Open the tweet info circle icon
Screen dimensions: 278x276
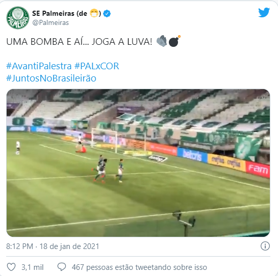pyautogui.click(x=265, y=246)
